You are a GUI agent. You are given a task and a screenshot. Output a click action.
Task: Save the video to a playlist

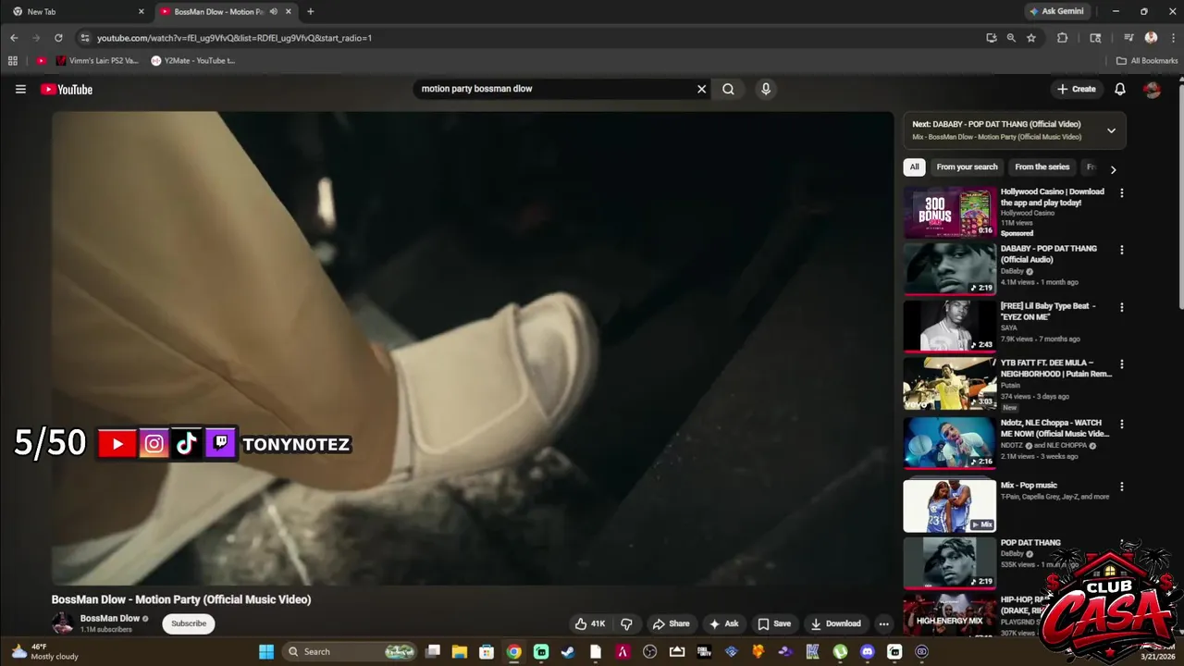pyautogui.click(x=774, y=623)
